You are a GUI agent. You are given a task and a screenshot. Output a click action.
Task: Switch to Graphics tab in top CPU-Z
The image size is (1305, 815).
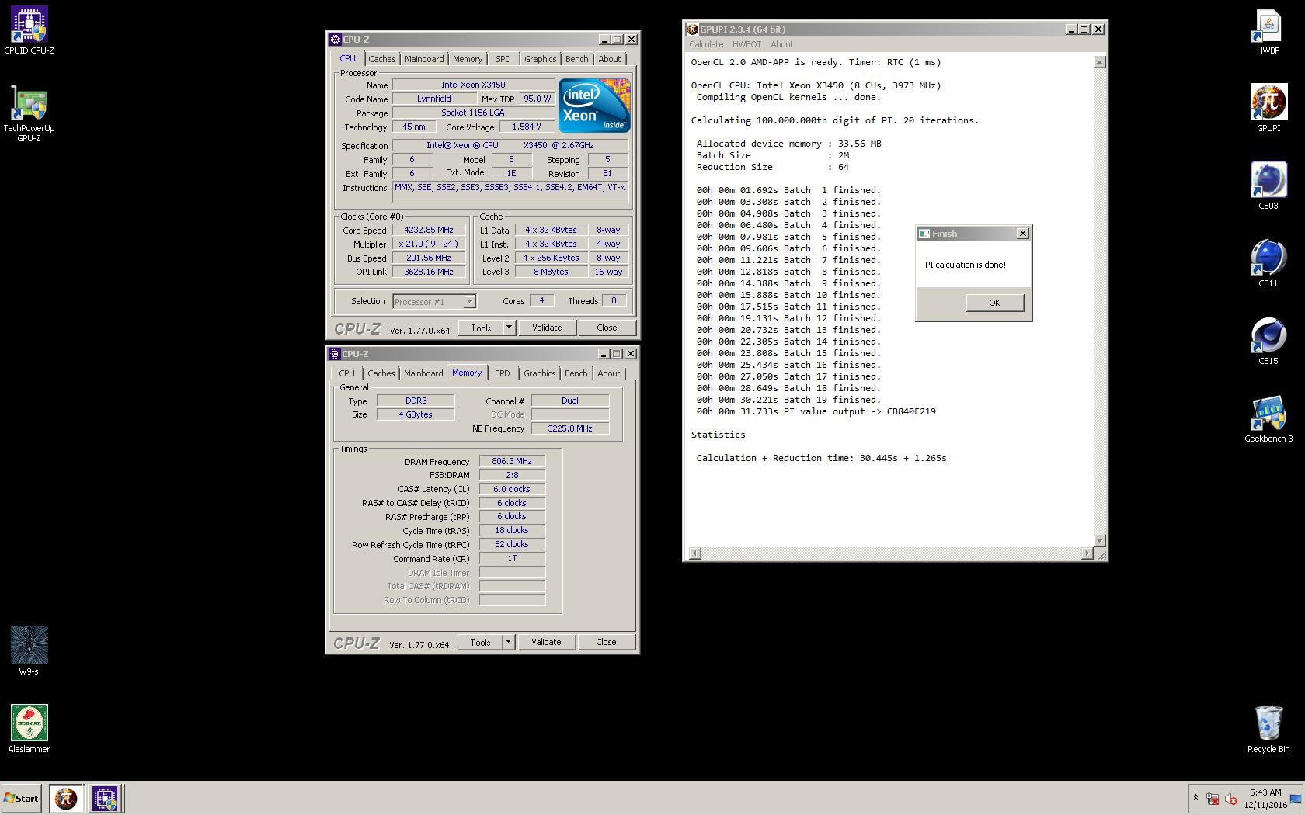pyautogui.click(x=540, y=59)
